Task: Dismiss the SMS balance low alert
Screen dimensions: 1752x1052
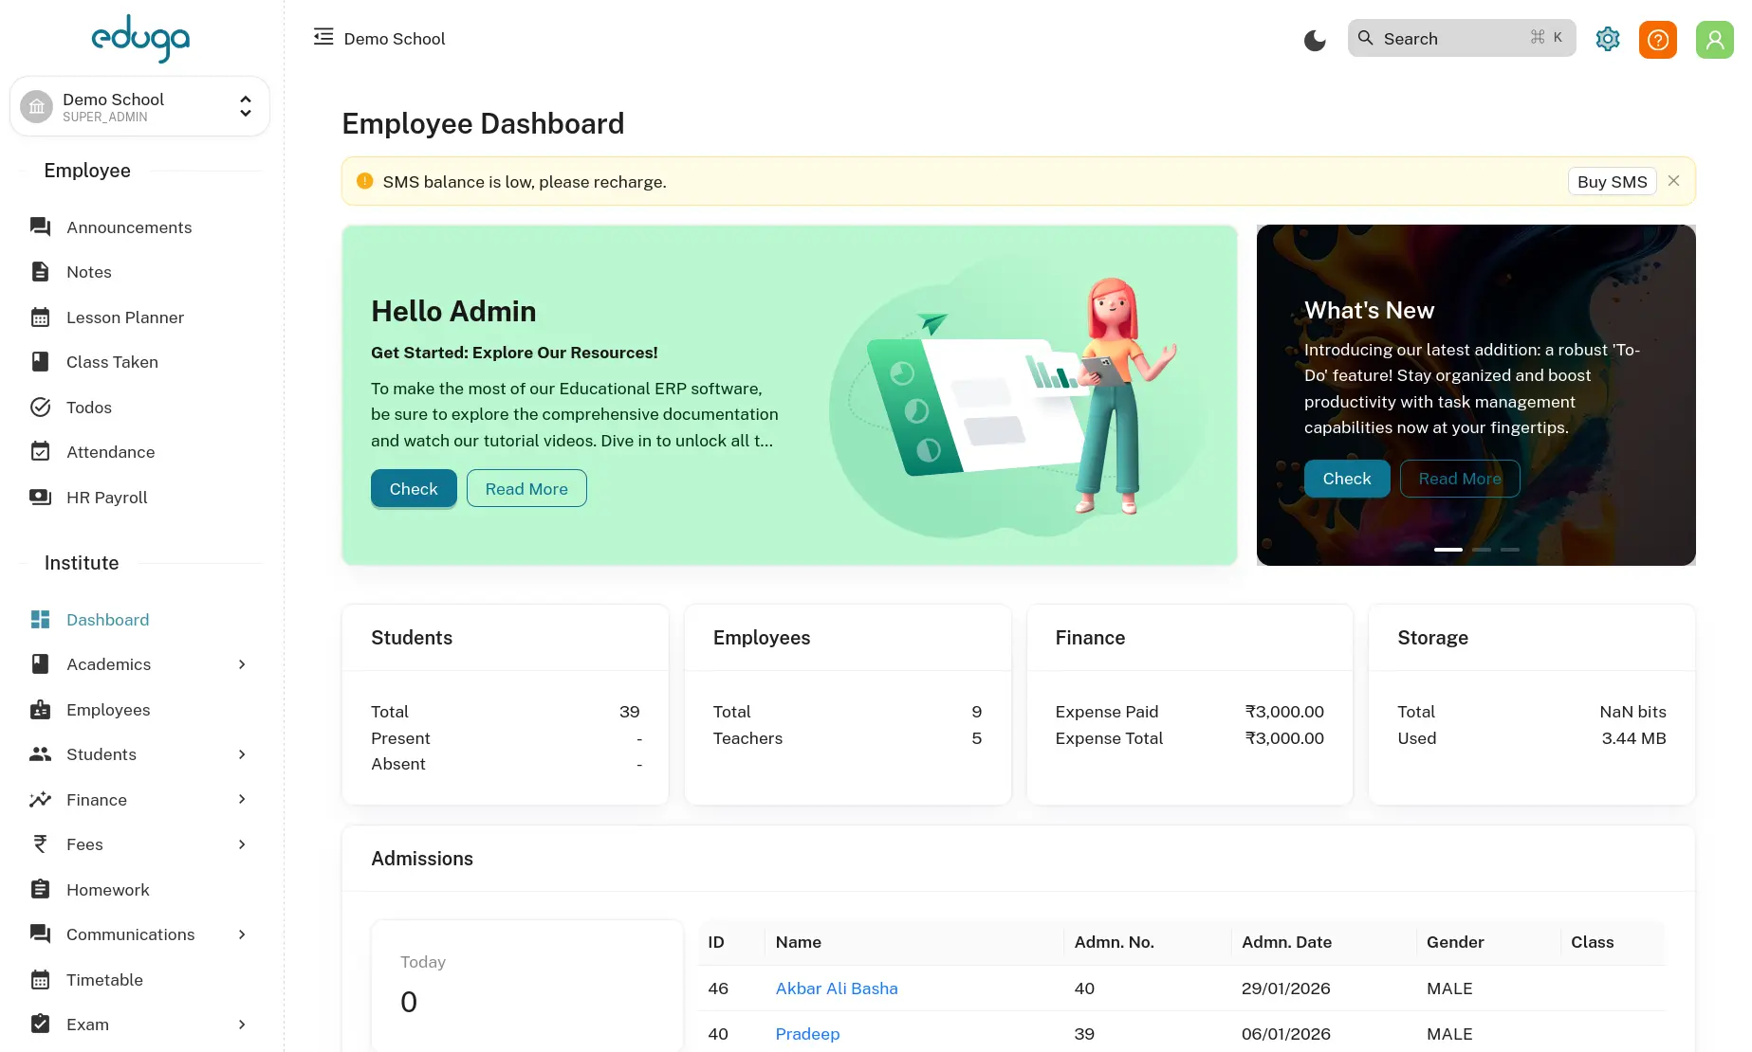Action: point(1673,181)
